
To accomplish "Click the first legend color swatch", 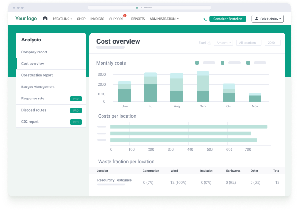I will click(197, 63).
